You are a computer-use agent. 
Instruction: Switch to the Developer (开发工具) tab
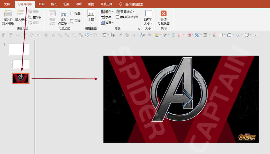click(x=106, y=4)
